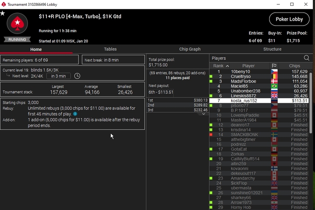315x210 pixels.
Task: Click MadsFlorboe's Denmark flag icon
Action: [274, 81]
